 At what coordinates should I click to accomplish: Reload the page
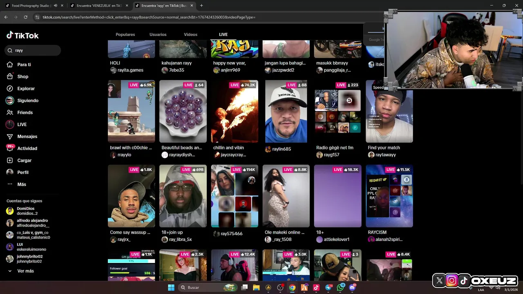click(25, 17)
